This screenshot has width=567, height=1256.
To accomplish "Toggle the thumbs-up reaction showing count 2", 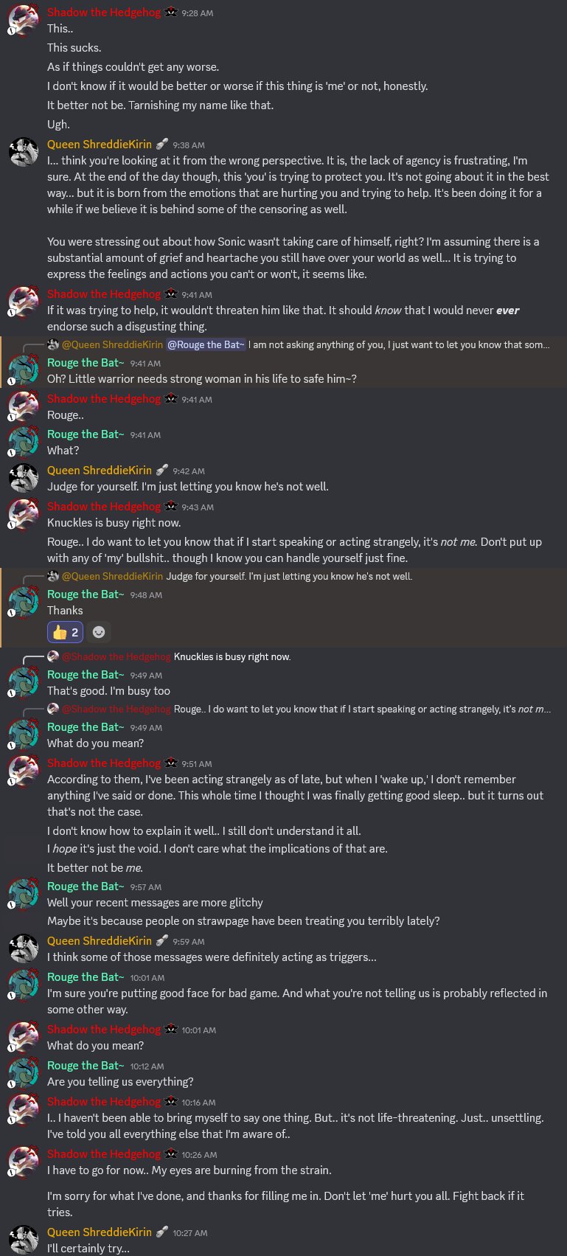I will point(66,632).
